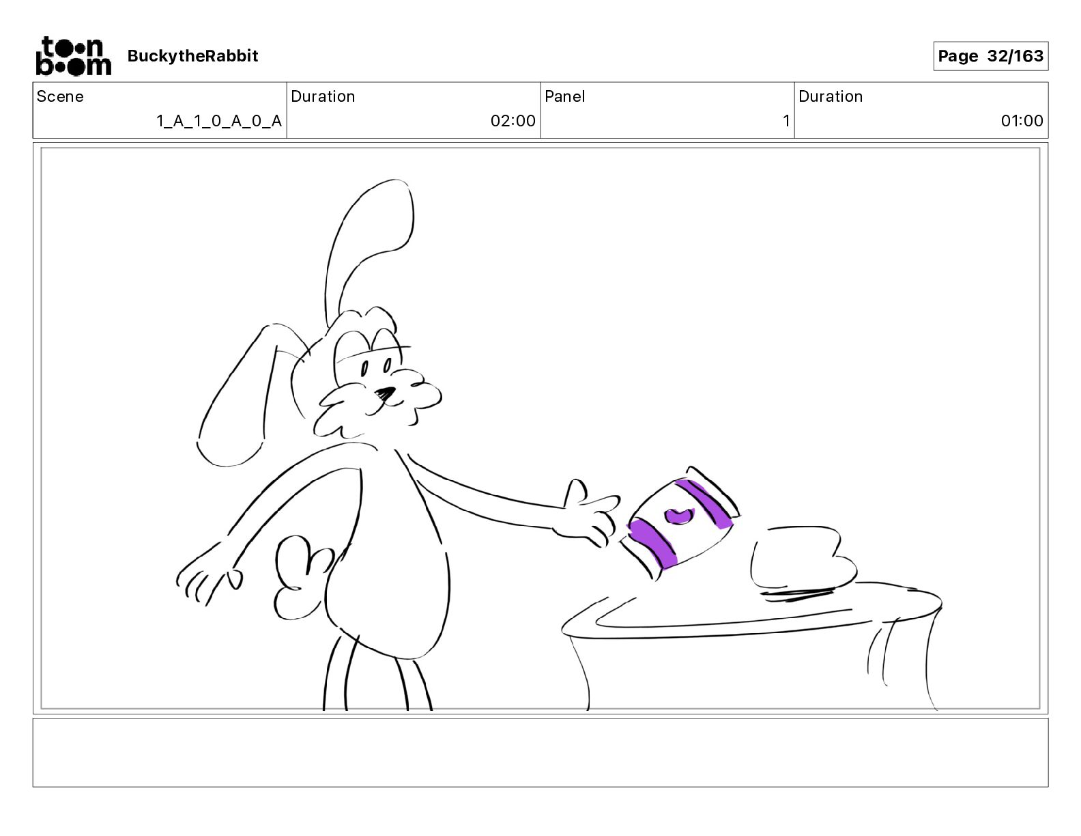Click the Toon Boom logo

click(x=73, y=56)
